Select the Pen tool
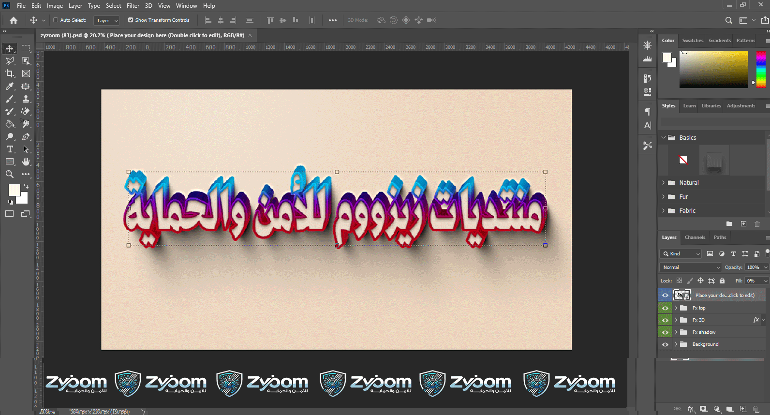The image size is (770, 415). 26,136
